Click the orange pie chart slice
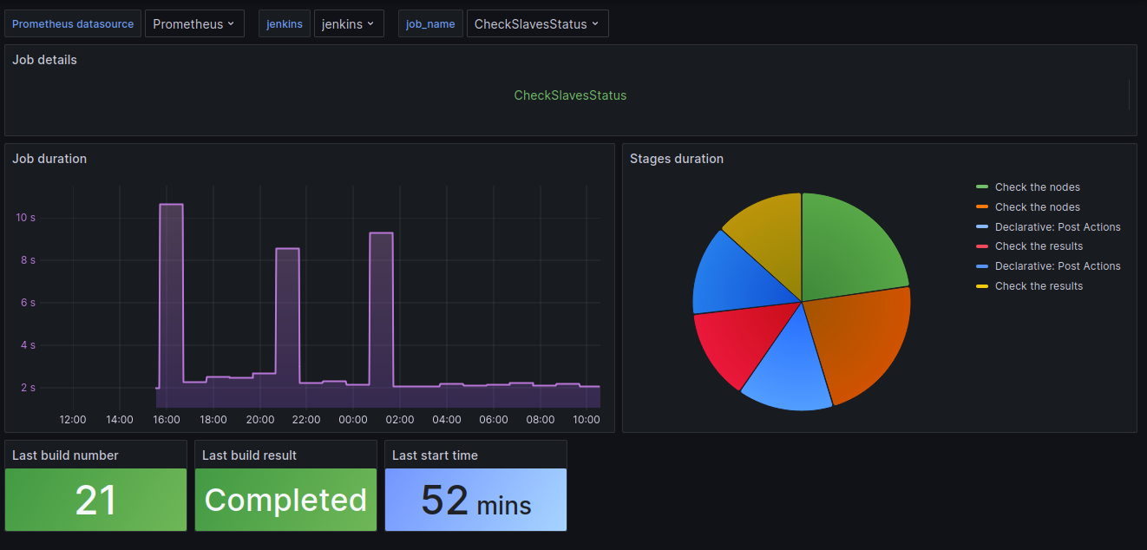The height and width of the screenshot is (550, 1147). point(863,343)
